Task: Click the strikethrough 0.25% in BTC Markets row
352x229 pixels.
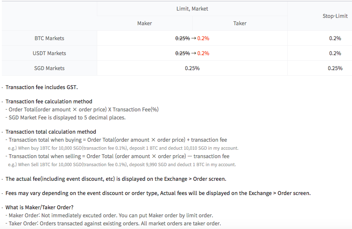Action: (182, 38)
